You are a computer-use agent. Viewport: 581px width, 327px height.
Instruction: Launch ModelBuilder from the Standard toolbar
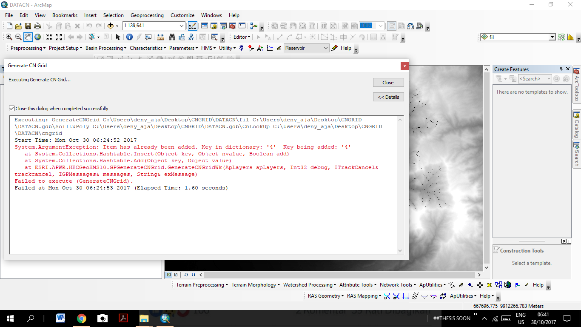[x=254, y=26]
